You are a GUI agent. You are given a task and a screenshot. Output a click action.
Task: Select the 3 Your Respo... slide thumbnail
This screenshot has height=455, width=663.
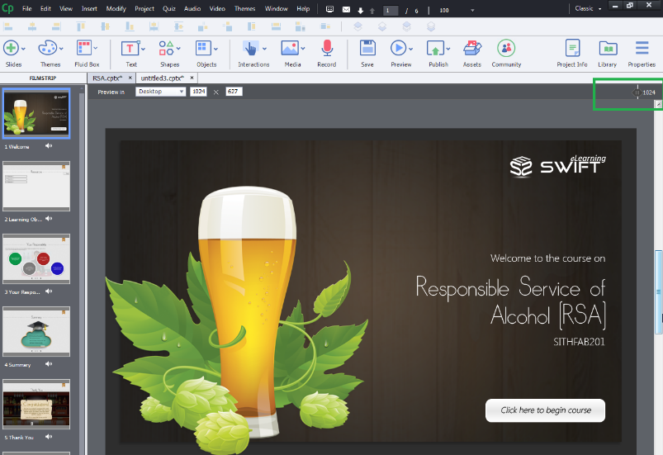point(36,258)
